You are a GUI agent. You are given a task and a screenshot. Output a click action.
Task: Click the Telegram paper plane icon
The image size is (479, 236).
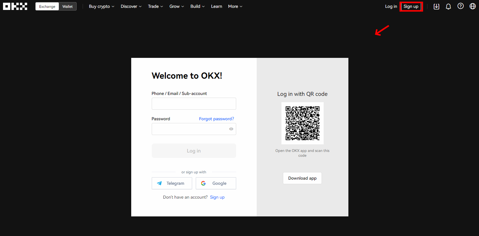159,183
